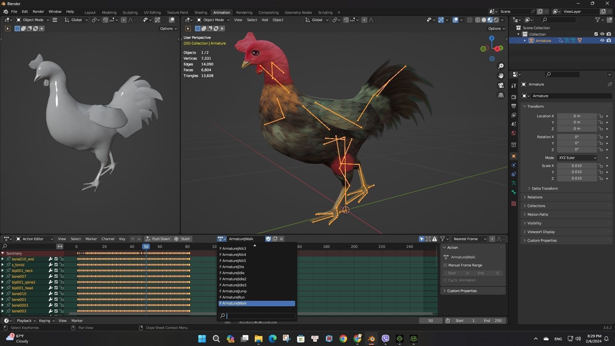Open the XYZ Euler rotation mode dropdown
This screenshot has width=615, height=346.
pyautogui.click(x=577, y=158)
